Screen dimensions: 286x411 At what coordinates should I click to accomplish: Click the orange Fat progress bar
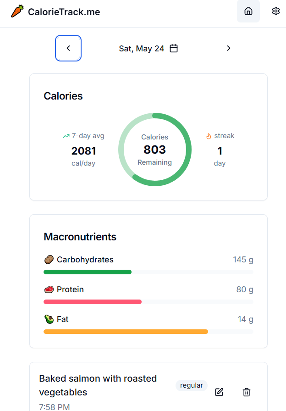[126, 331]
